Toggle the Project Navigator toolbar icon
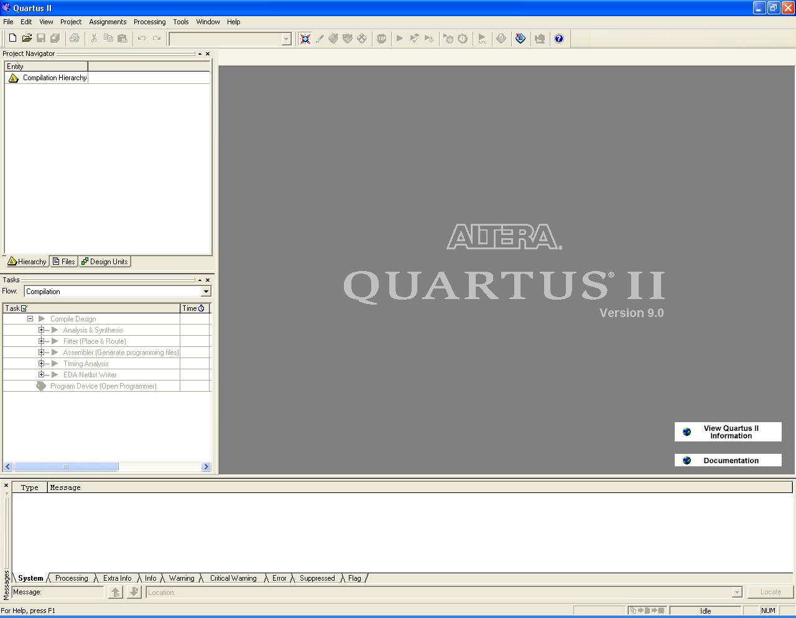The image size is (796, 618). pyautogui.click(x=305, y=39)
